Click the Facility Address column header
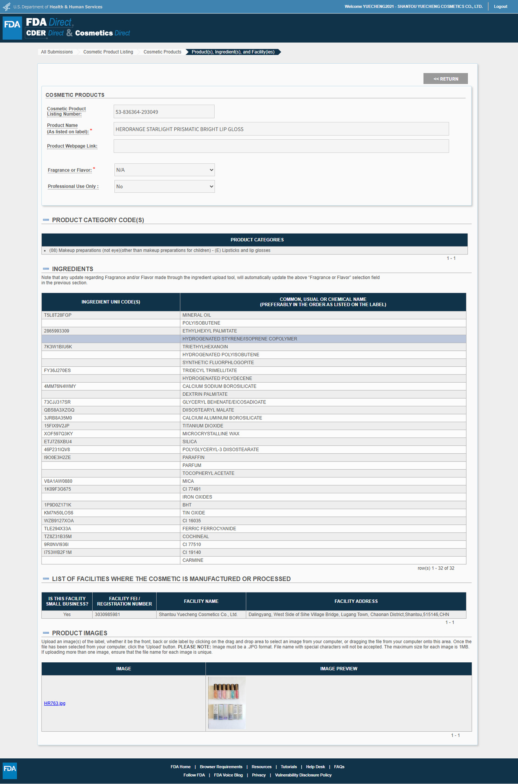Screen dimensions: 518x784 coord(356,601)
